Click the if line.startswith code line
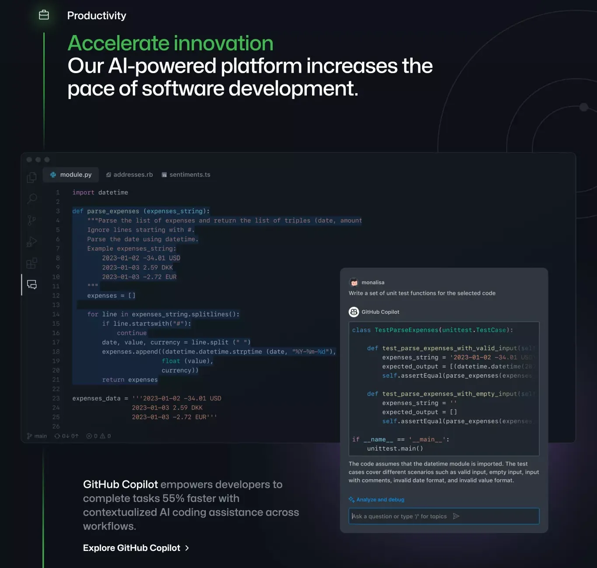 [146, 324]
